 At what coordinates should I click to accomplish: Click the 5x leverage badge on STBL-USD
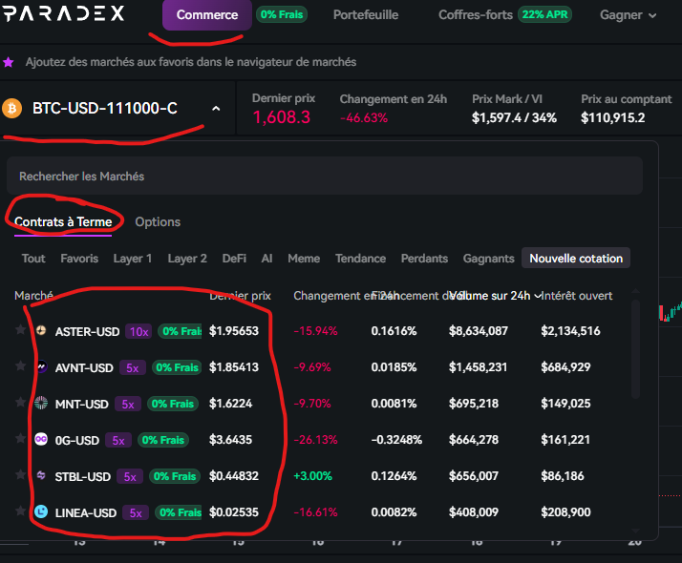(130, 476)
